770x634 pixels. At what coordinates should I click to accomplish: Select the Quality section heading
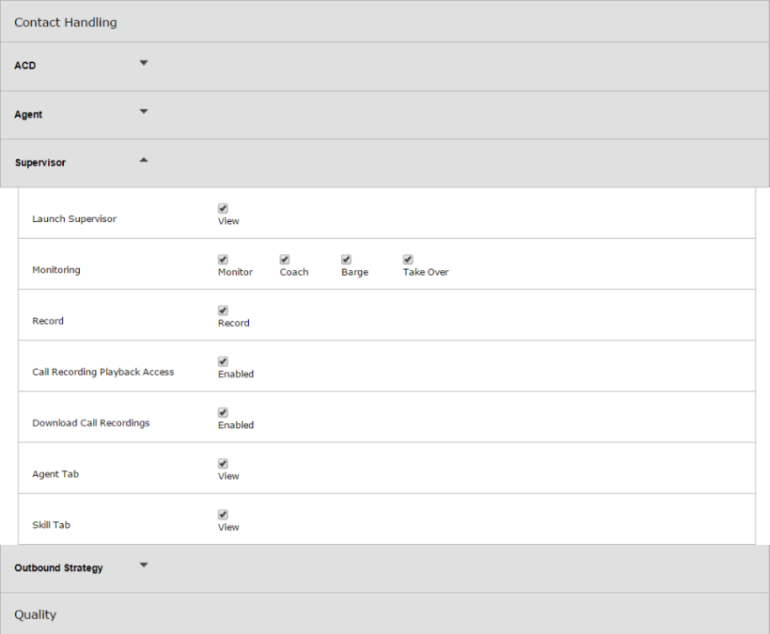(x=35, y=615)
